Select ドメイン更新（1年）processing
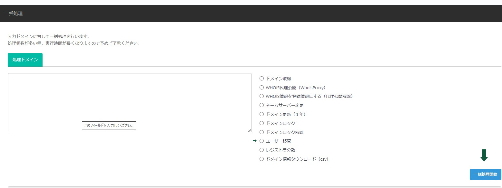The width and height of the screenshot is (502, 188). pos(261,114)
